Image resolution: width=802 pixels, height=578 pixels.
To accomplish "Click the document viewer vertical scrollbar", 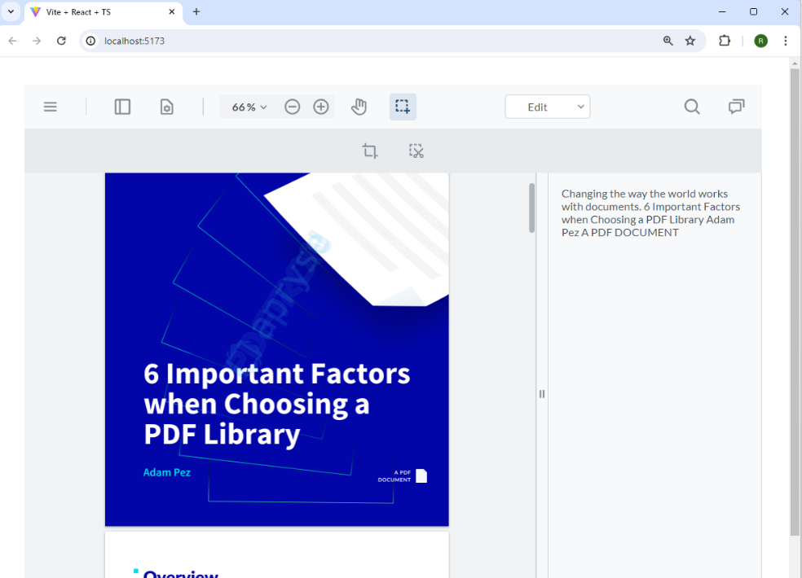I will pos(532,208).
